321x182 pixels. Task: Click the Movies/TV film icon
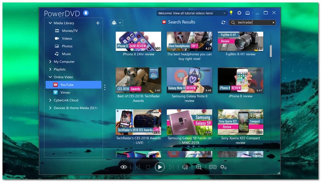click(x=57, y=31)
